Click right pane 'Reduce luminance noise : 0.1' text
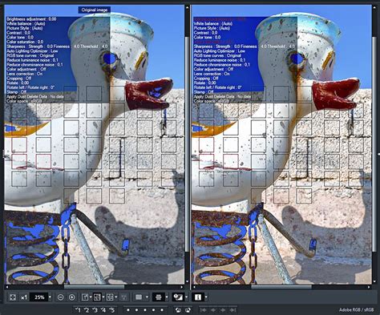380x315 pixels. click(x=220, y=60)
